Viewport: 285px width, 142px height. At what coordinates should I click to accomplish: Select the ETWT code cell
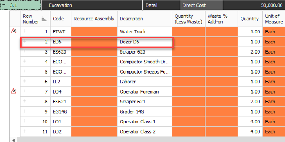61,32
